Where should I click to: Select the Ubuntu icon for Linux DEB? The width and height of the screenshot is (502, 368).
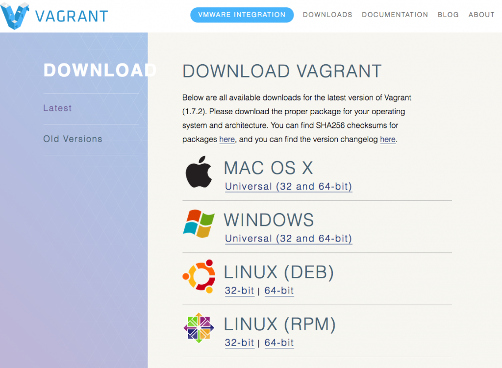click(x=199, y=275)
